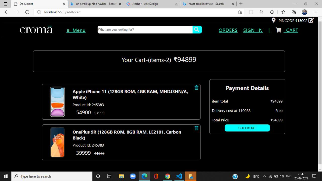This screenshot has height=181, width=322.
Task: Open the browser profile avatar
Action: [x=304, y=12]
